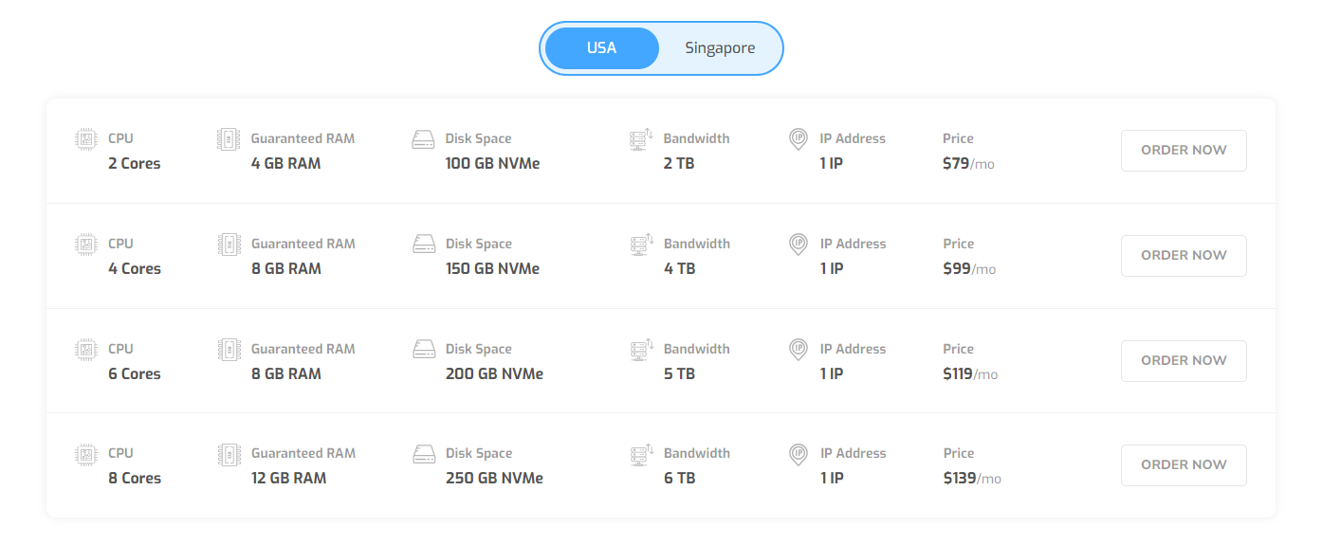Click CPU chip icon for 4 Cores plan
Viewport: 1322px width, 545px height.
(86, 245)
